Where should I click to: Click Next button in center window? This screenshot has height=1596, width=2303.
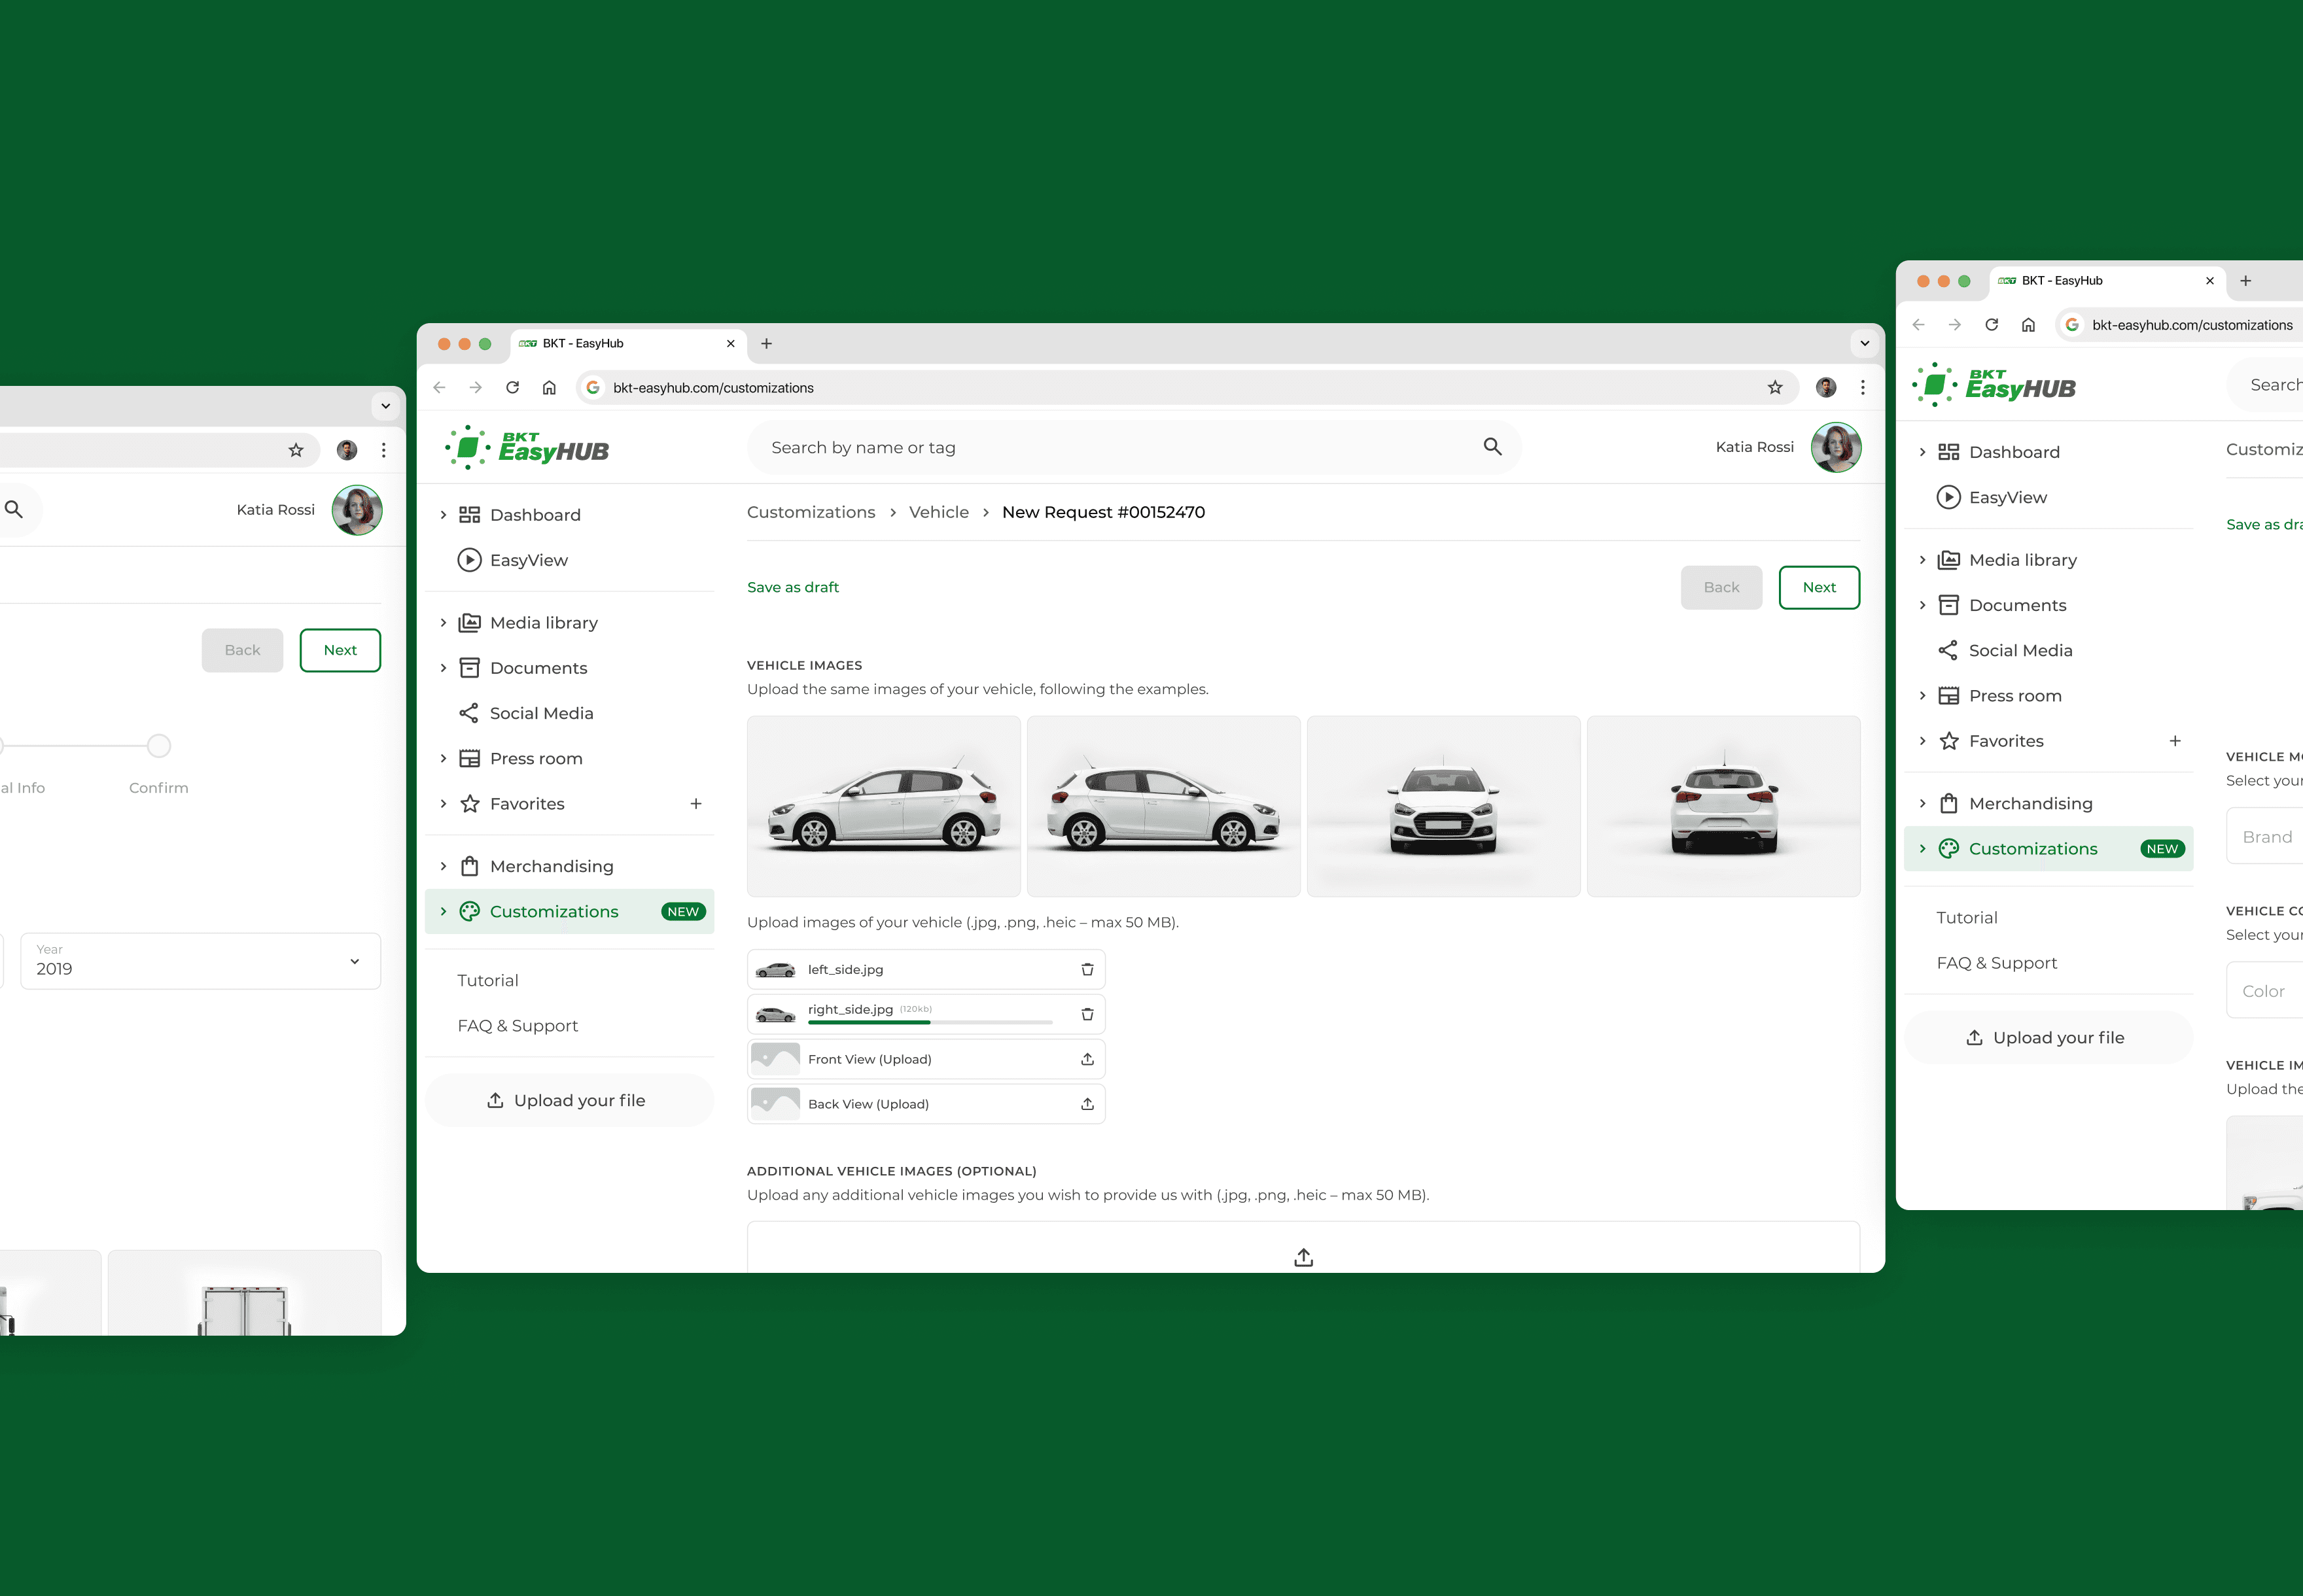click(x=1818, y=587)
